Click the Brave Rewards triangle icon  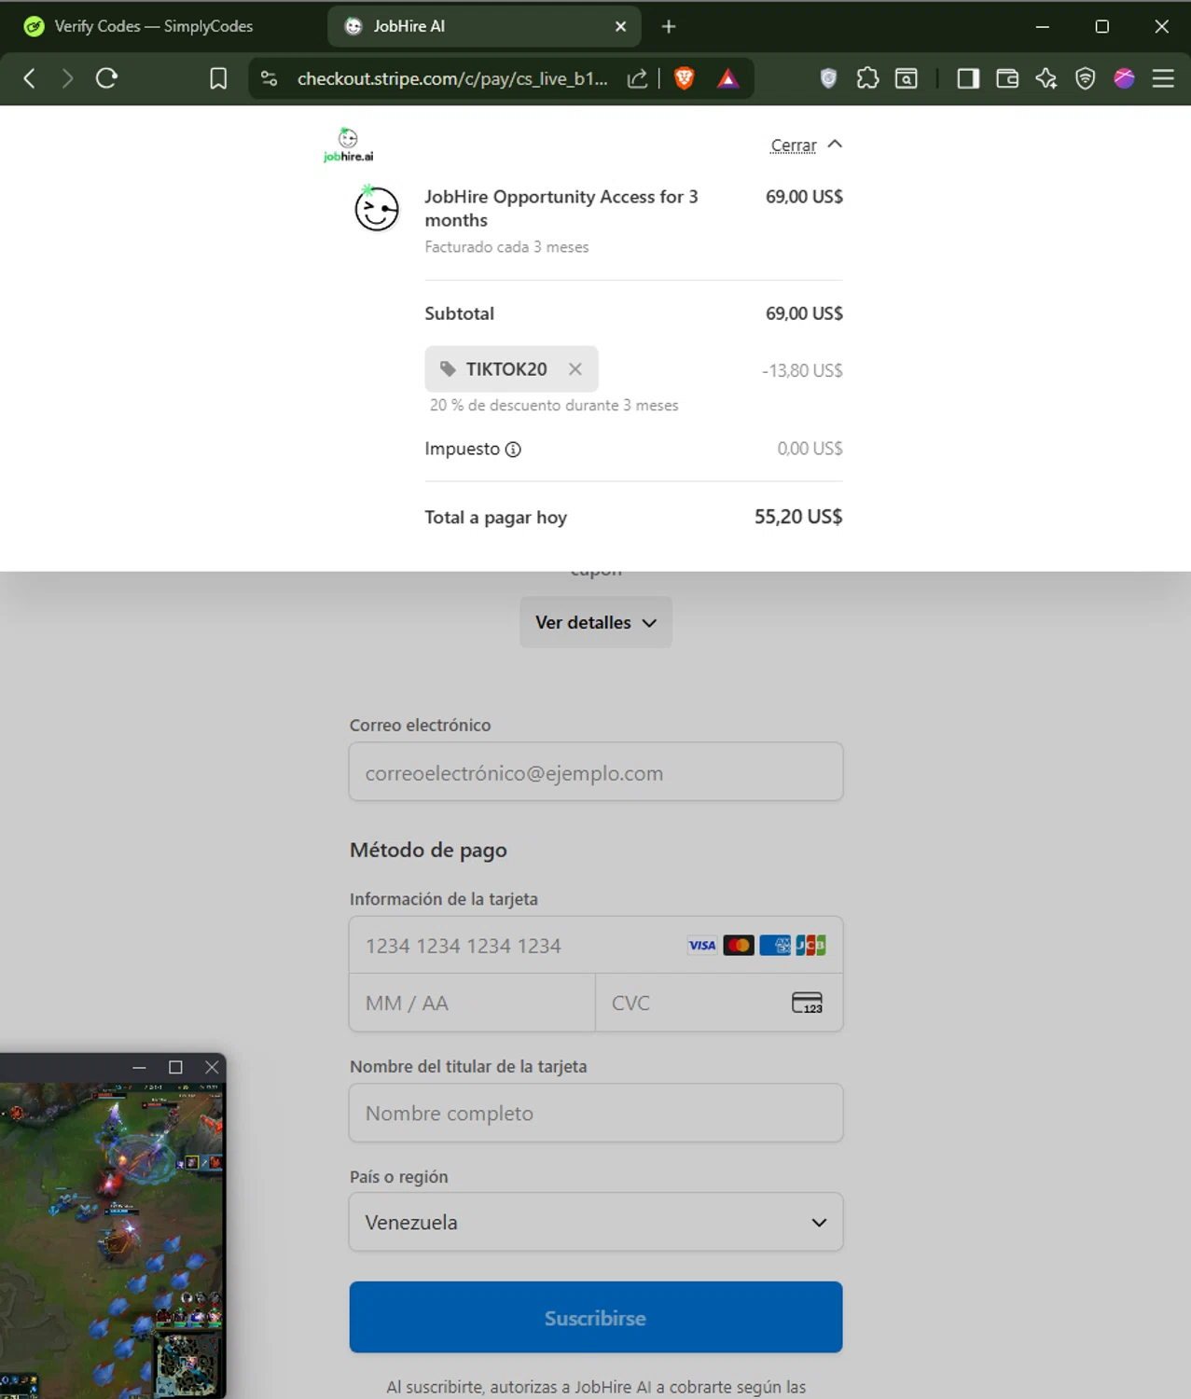[727, 79]
